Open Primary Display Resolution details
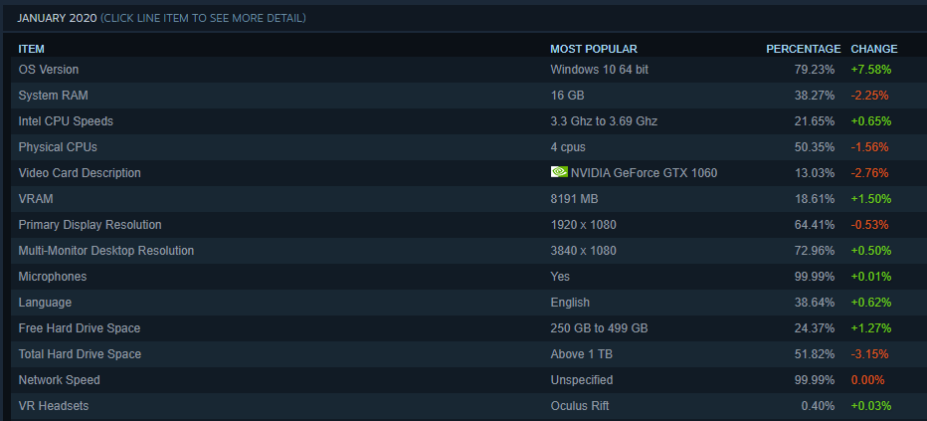 [x=90, y=225]
